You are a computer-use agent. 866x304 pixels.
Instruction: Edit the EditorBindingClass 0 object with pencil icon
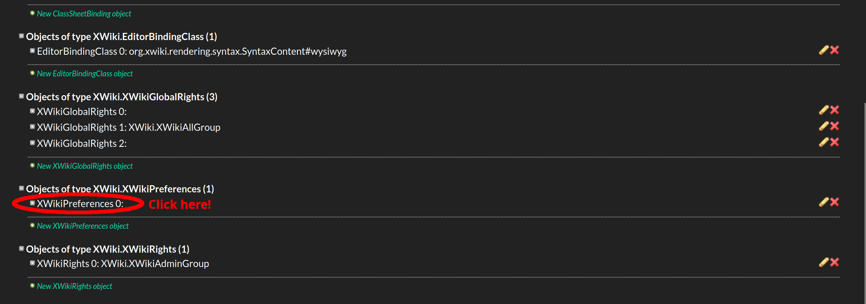pos(824,50)
